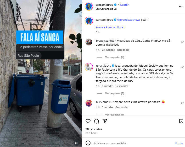Open sancamilgrau profile avatar in header
This screenshot has width=185, height=147.
click(89, 7)
